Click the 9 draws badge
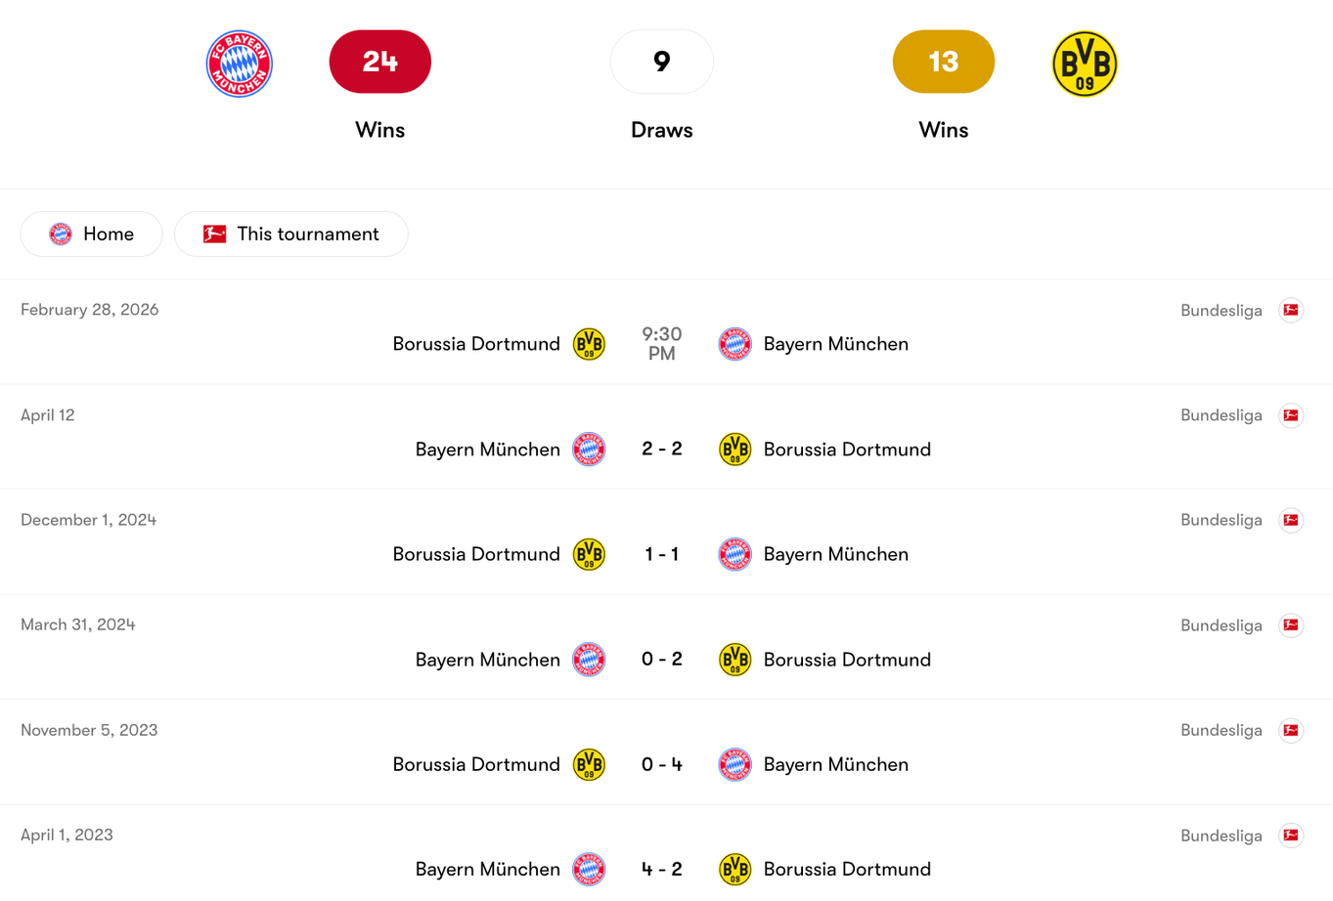The width and height of the screenshot is (1333, 901). click(661, 62)
